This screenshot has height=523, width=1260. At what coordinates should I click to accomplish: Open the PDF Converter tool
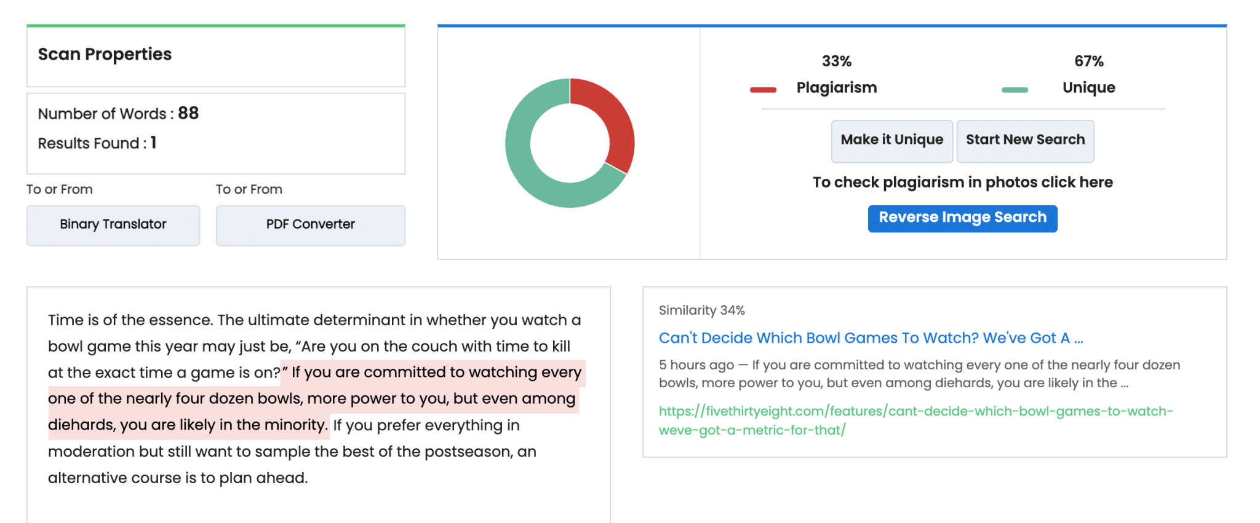click(x=310, y=225)
